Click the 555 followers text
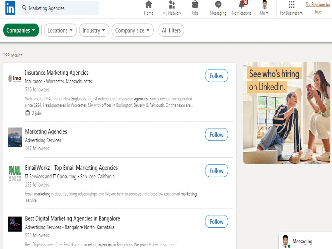This screenshot has height=249, width=332. (37, 235)
